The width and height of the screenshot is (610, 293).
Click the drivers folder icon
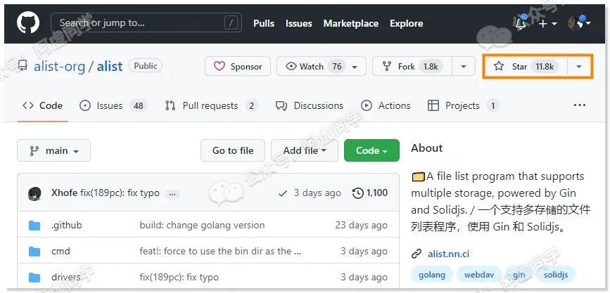pyautogui.click(x=34, y=277)
